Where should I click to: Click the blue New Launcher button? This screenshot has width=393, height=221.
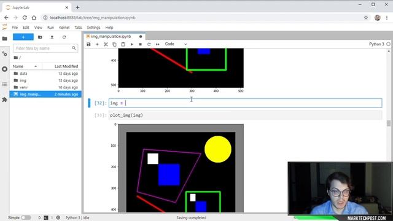click(23, 37)
